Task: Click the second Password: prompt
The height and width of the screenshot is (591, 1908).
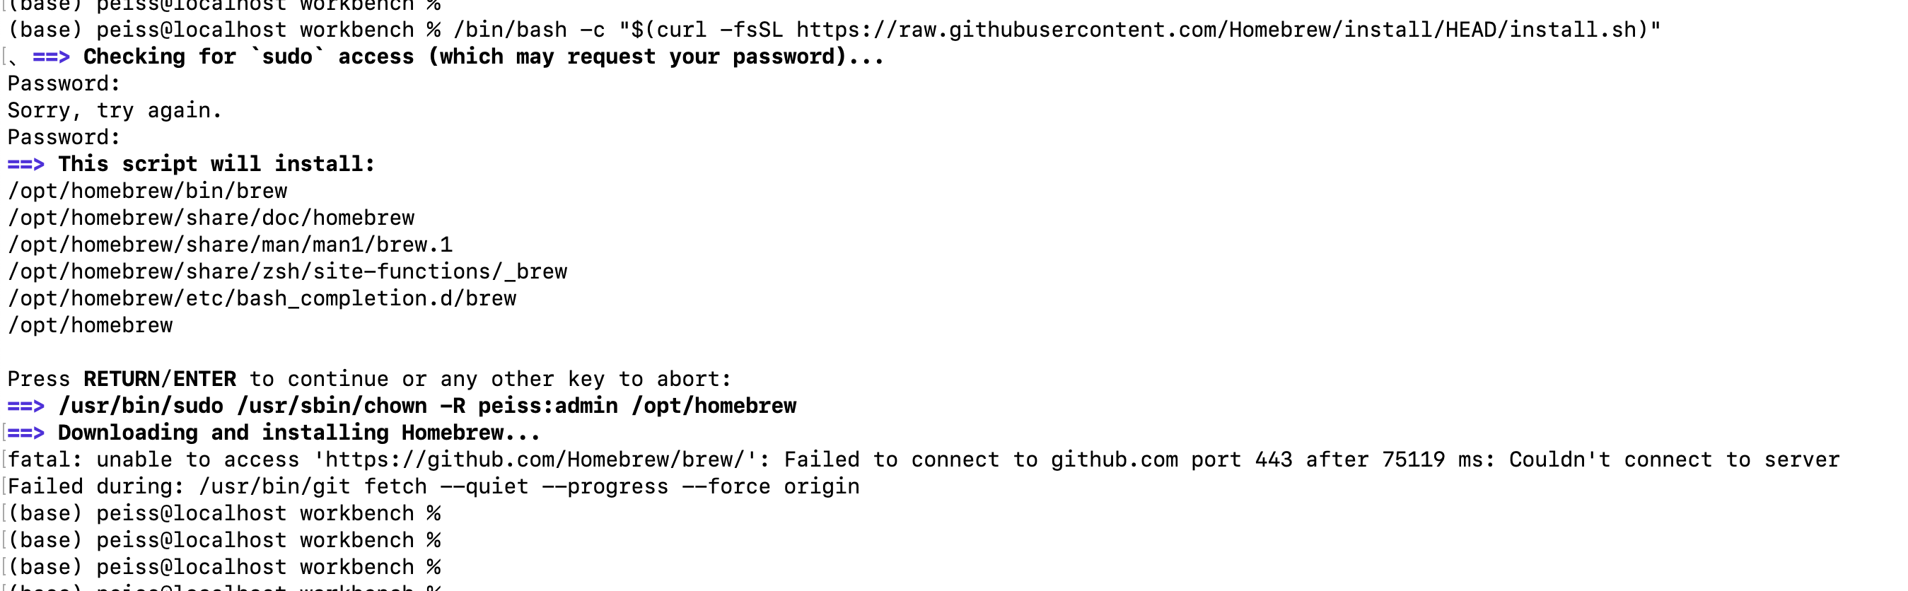Action: pos(64,137)
